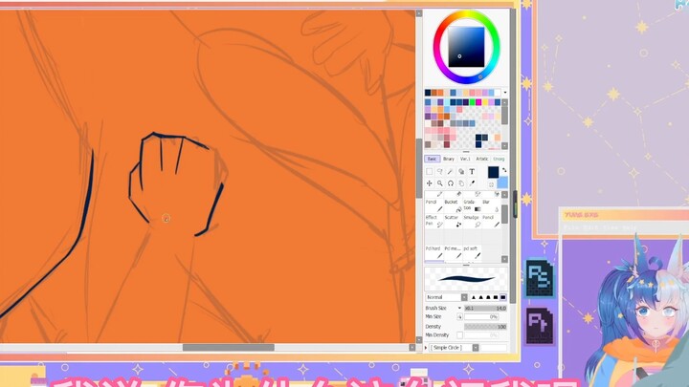The image size is (689, 387).
Task: Switch to the Artistic tool tab
Action: pos(481,159)
